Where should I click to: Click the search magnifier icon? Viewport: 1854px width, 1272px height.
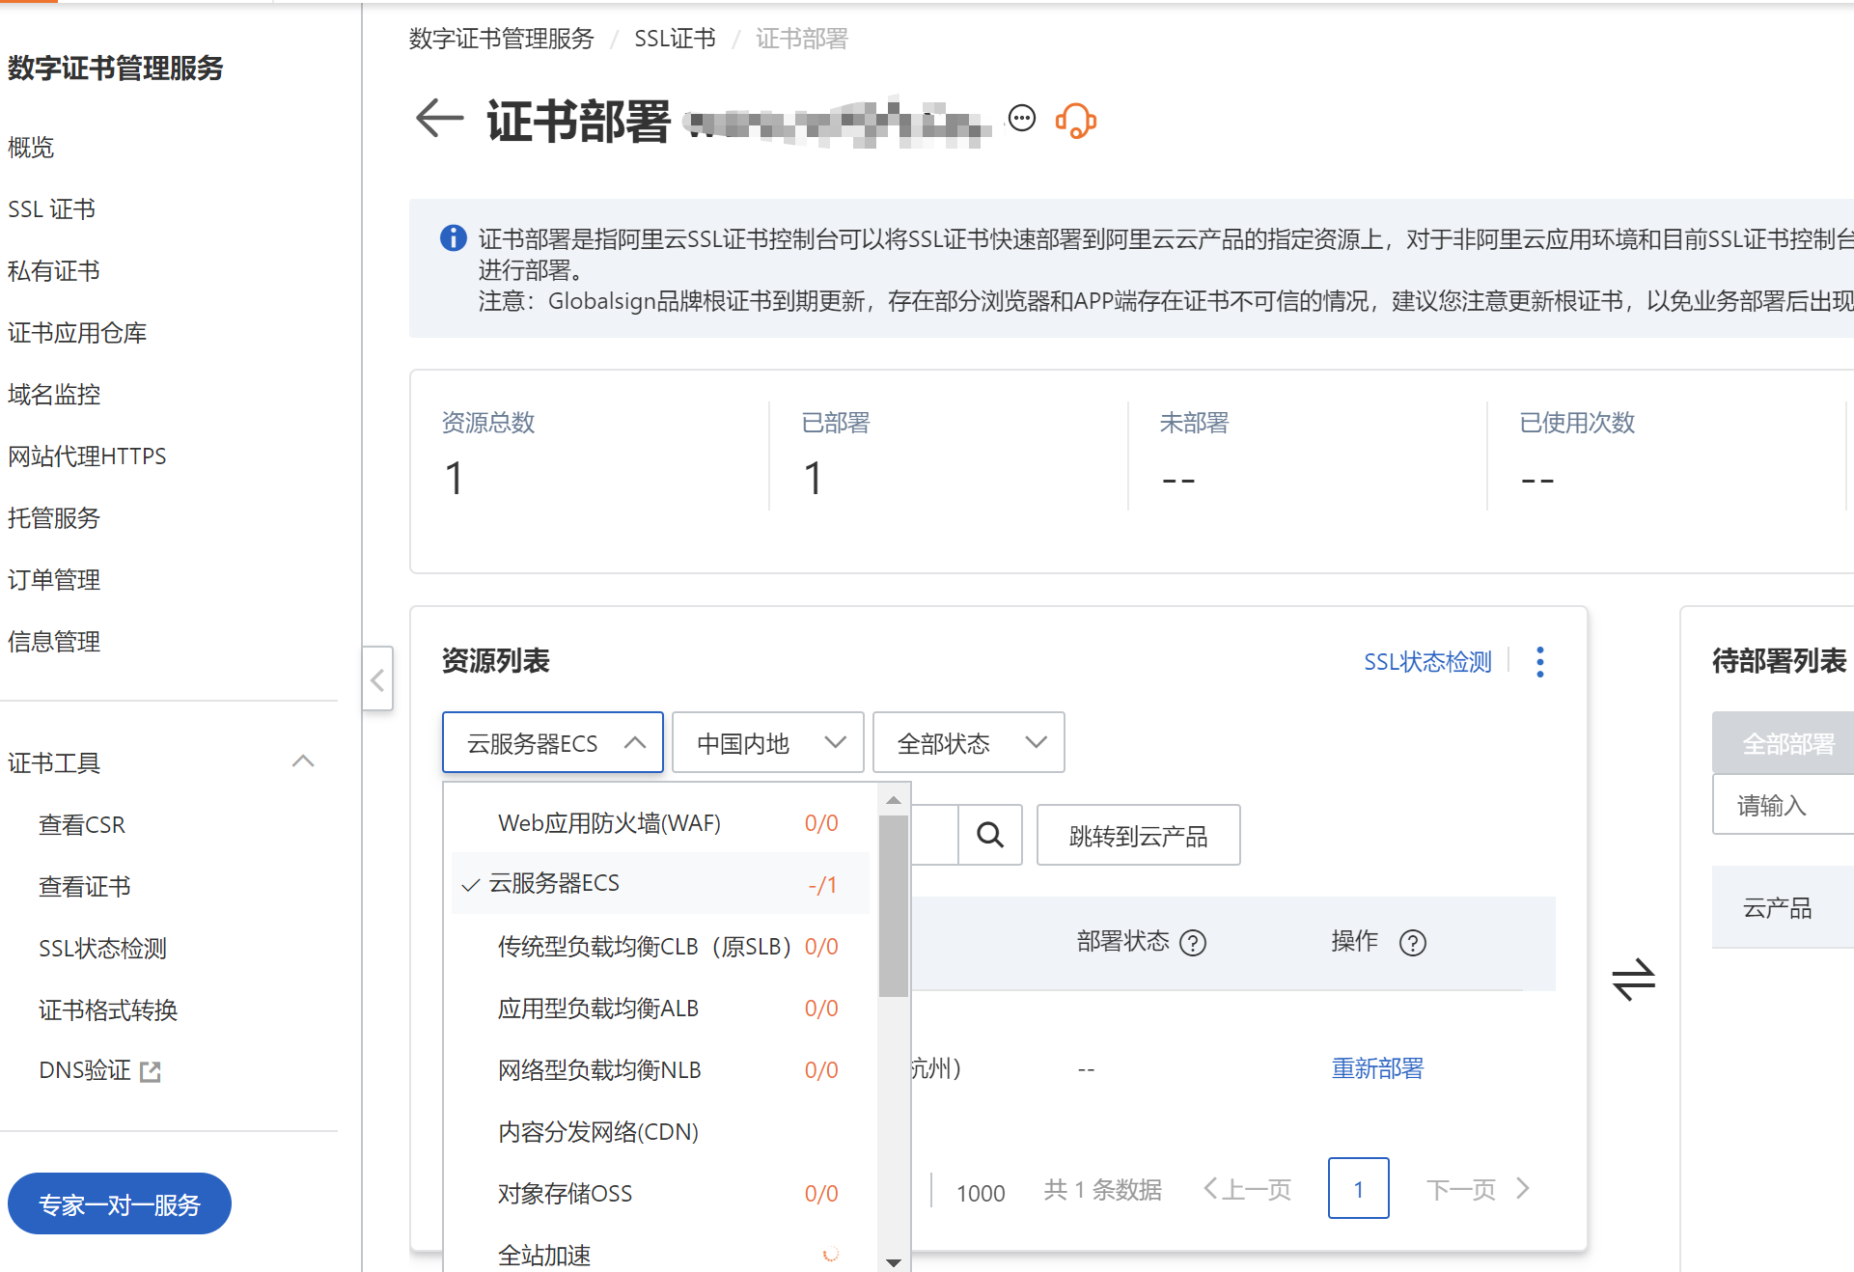coord(990,835)
